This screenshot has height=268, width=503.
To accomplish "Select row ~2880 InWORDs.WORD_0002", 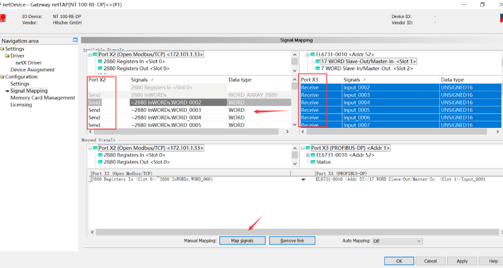I will [x=189, y=102].
